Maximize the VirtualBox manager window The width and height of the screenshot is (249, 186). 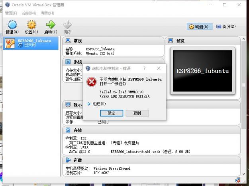(x=225, y=5)
